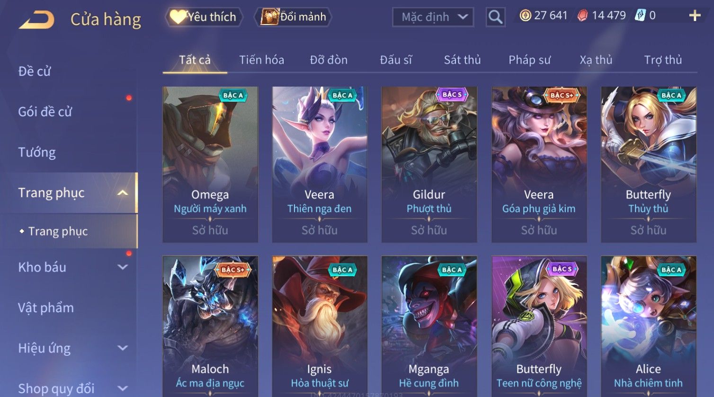714x397 pixels.
Task: Open Veera Góa phụ giả kim skin card
Action: 539,165
